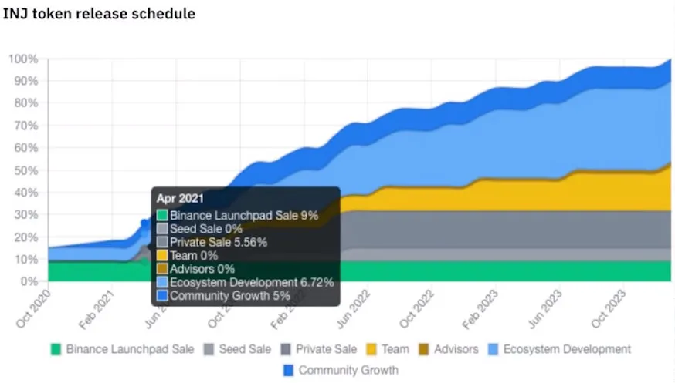Hide the Seed Sale series via legend label
Screen dimensions: 675x383
(245, 349)
